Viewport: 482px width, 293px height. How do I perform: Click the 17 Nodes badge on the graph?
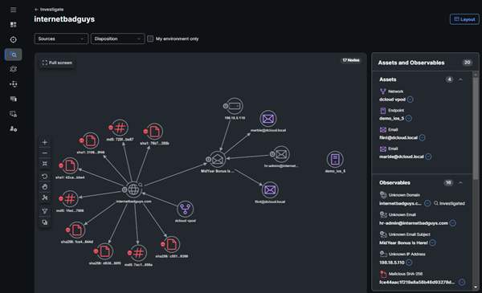tap(351, 60)
